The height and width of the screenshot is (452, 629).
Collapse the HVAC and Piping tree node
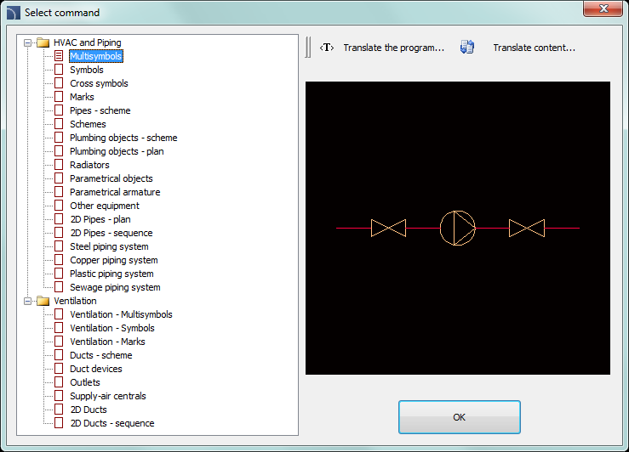29,42
